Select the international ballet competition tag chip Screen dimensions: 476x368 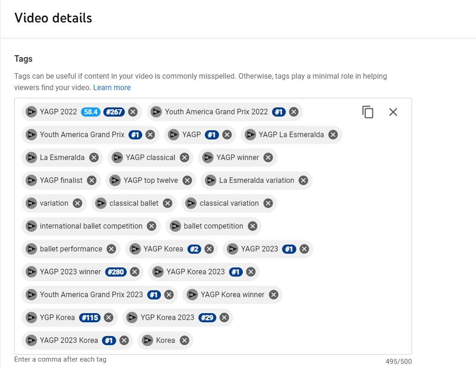91,226
